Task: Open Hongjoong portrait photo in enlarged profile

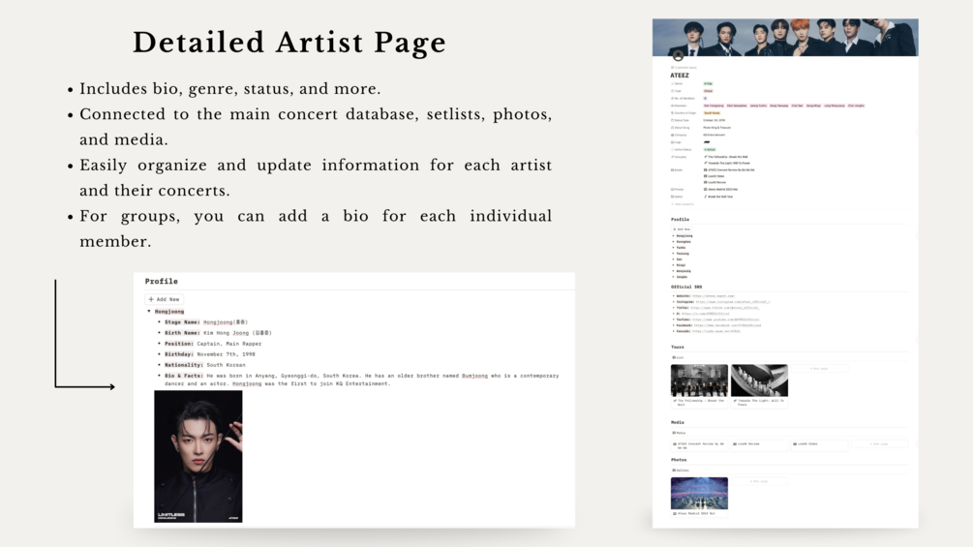Action: [x=198, y=456]
